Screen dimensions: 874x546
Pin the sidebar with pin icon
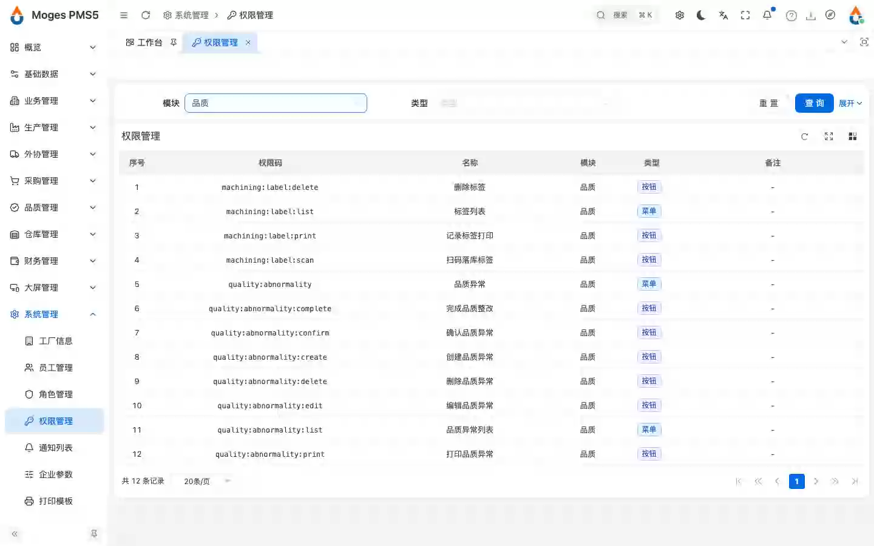tap(94, 534)
